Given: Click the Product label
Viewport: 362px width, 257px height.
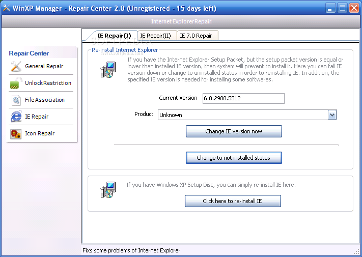Looking at the screenshot, I should [x=144, y=114].
